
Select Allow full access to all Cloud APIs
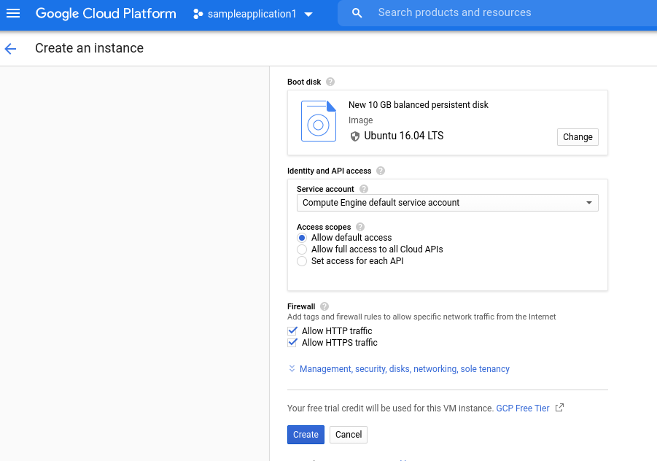(x=302, y=249)
